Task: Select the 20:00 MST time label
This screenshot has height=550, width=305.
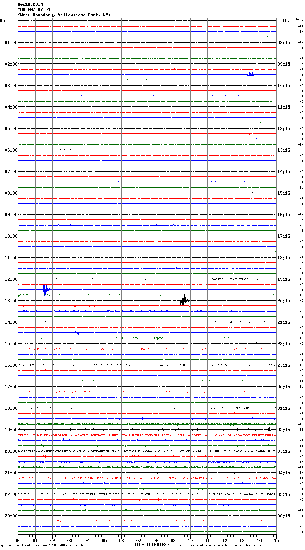Action: [11, 451]
